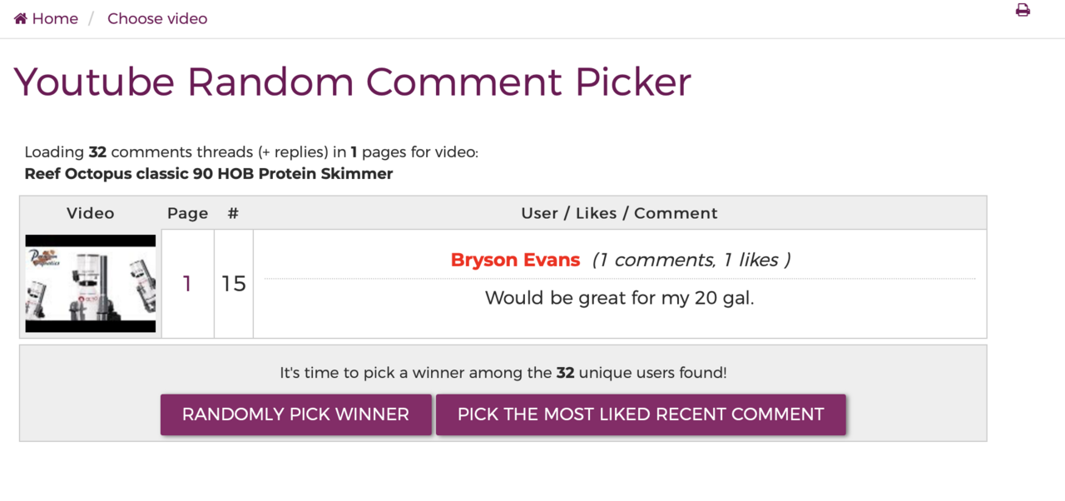Click the "1 comments, 1 likes" text
The image size is (1065, 501).
[691, 260]
